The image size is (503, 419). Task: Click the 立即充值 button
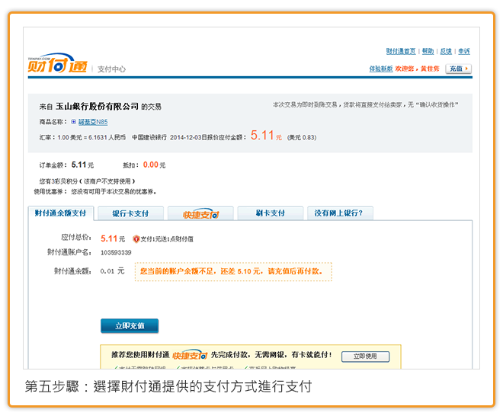[x=130, y=326]
